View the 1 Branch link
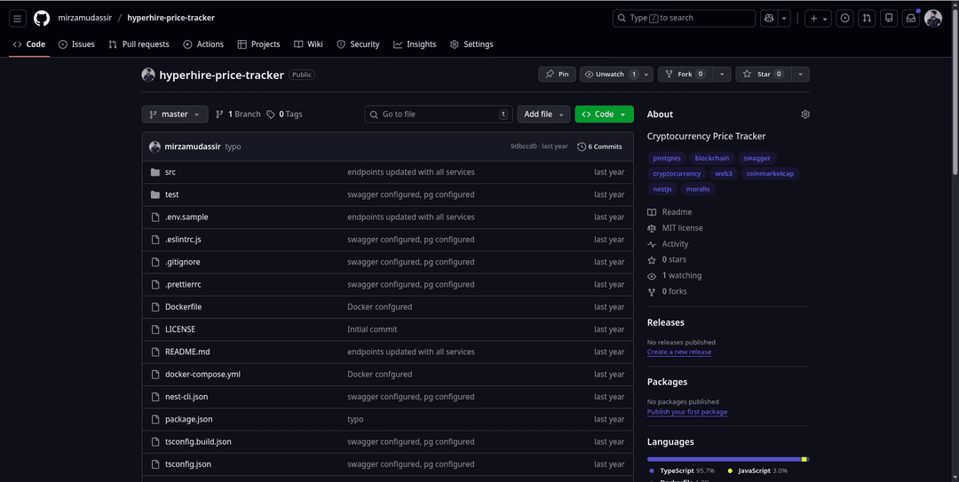This screenshot has width=959, height=482. tap(238, 115)
